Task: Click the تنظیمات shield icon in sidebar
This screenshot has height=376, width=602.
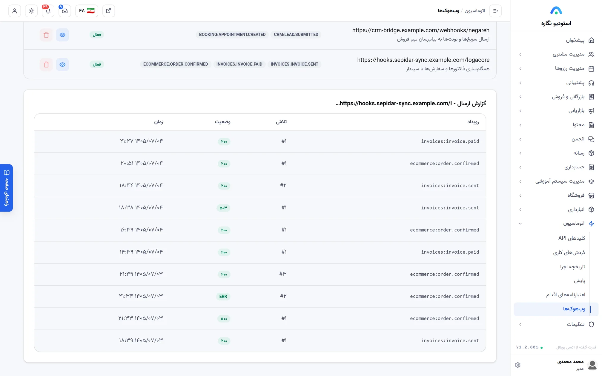Action: 591,324
